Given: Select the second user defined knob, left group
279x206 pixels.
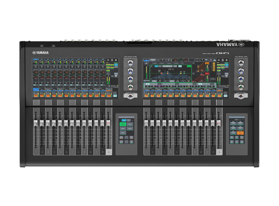Looking at the screenshot, I should [x=130, y=71].
